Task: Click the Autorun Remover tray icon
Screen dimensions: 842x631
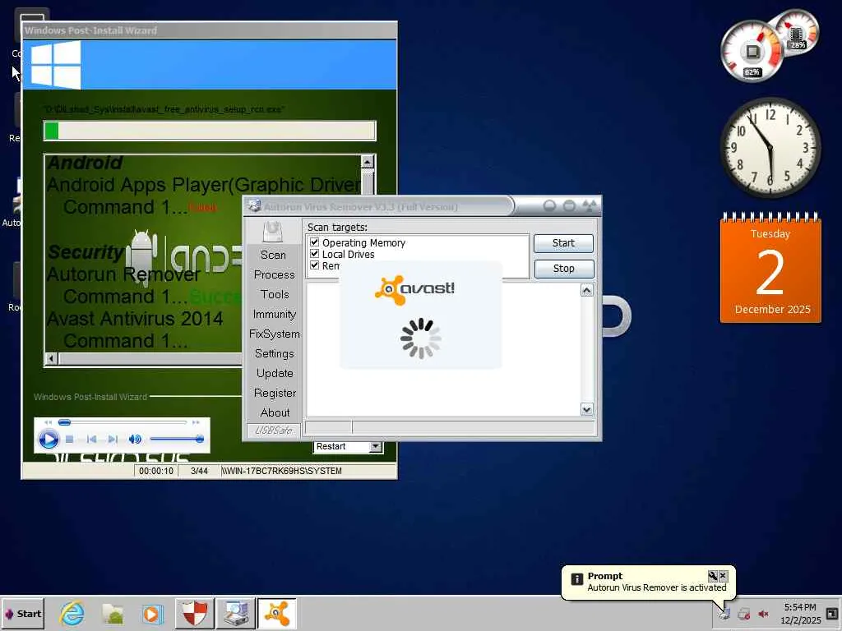Action: pos(724,613)
